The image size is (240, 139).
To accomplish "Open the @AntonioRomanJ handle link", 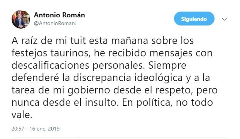I will [x=55, y=24].
